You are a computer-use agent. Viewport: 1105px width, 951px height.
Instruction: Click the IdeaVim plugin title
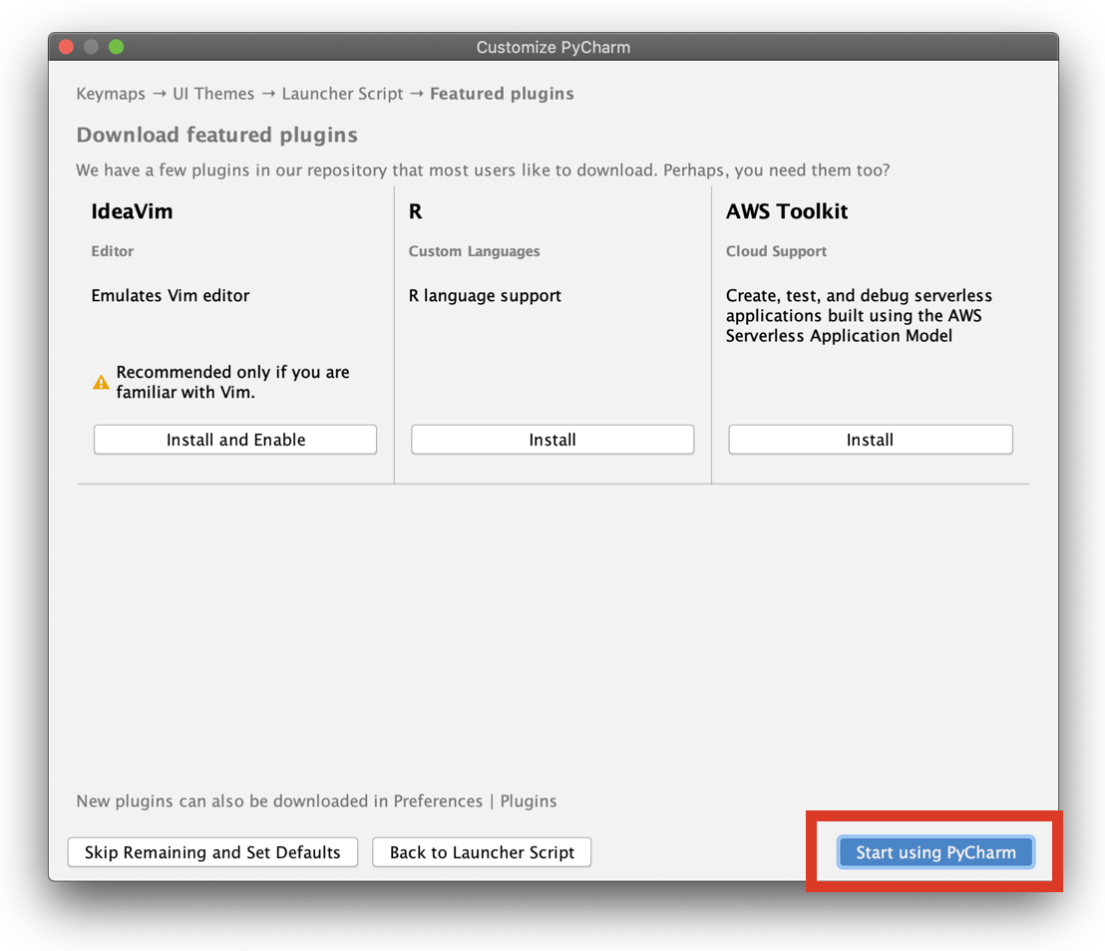pyautogui.click(x=132, y=211)
